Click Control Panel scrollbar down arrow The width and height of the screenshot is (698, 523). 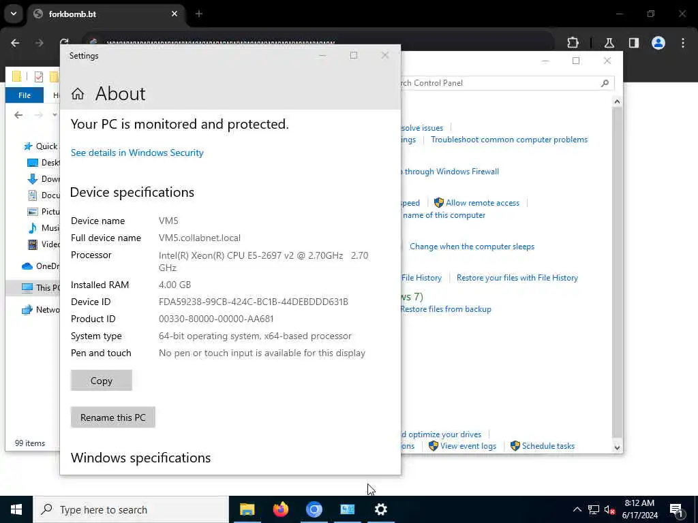point(617,448)
